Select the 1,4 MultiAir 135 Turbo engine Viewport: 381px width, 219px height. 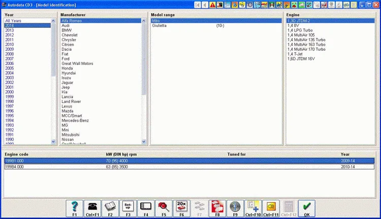pyautogui.click(x=331, y=40)
